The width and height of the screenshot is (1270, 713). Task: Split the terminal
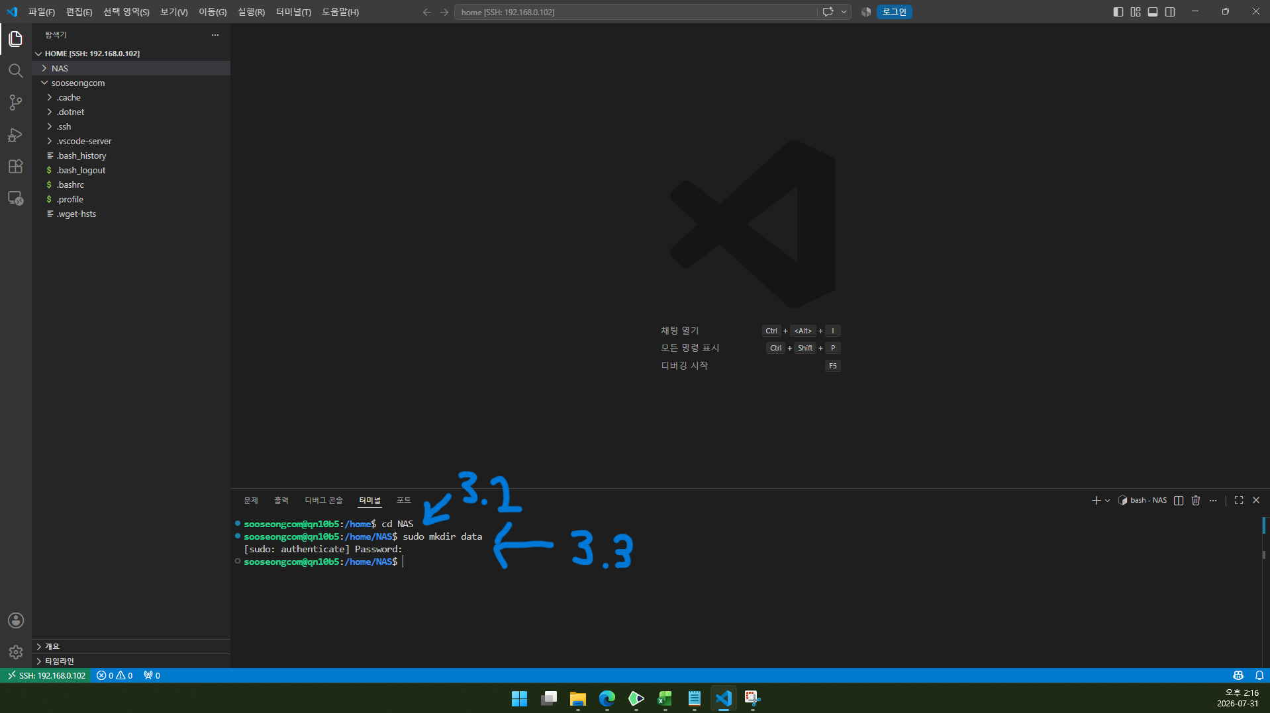coord(1179,501)
